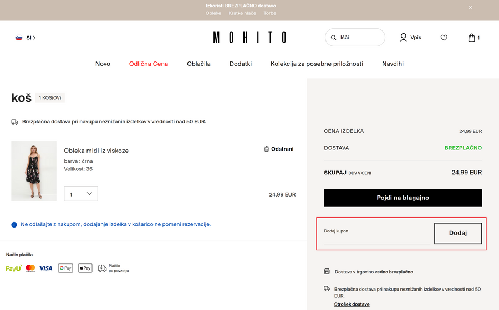Click the dress product thumbnail
The width and height of the screenshot is (499, 310).
[34, 171]
